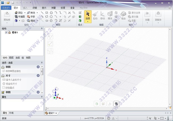Open the customize quick access toolbar dropdown

pyautogui.click(x=31, y=3)
